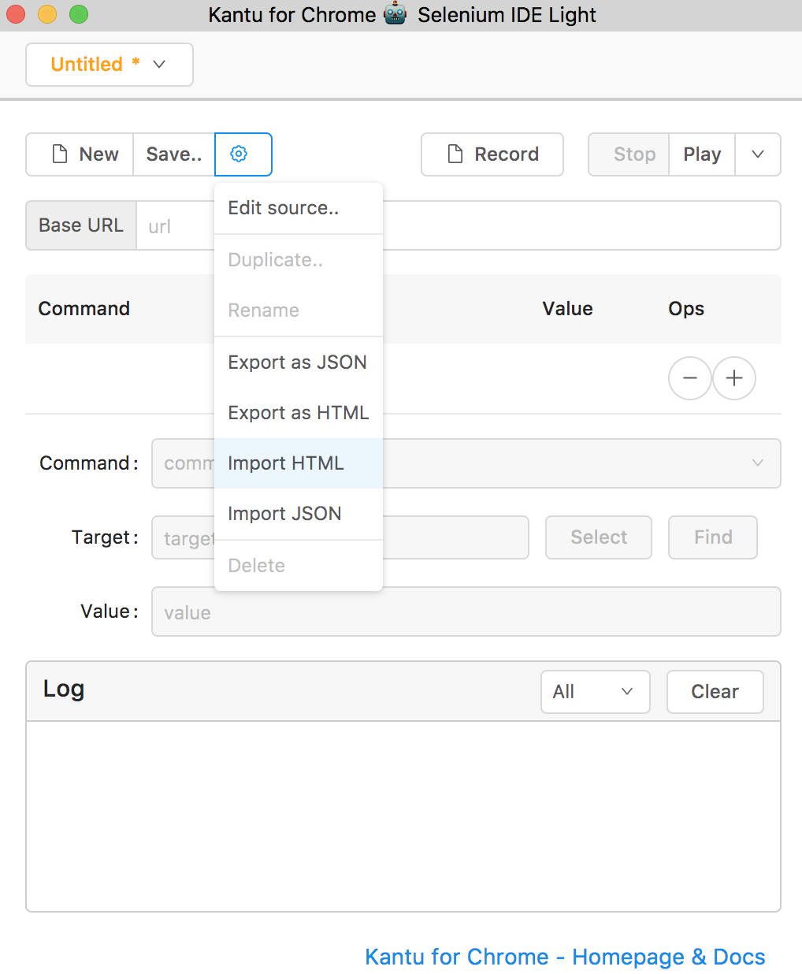Viewport: 802px width, 974px height.
Task: Open the Command combo box
Action: click(x=466, y=463)
